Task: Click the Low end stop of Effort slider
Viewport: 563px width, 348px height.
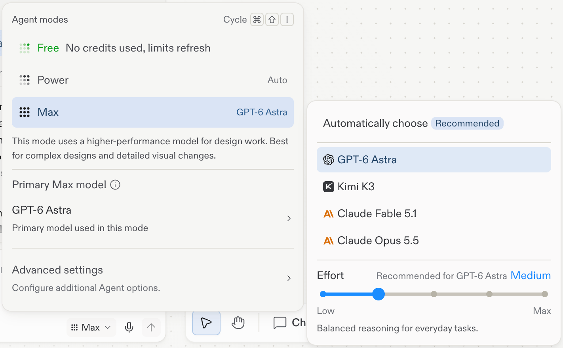Action: click(x=323, y=294)
